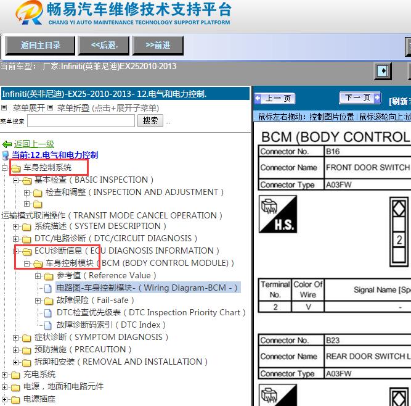Expand 拆卸和安装 (REMOVAL AND INSTALLATION) node
The height and width of the screenshot is (406, 411).
(16, 362)
